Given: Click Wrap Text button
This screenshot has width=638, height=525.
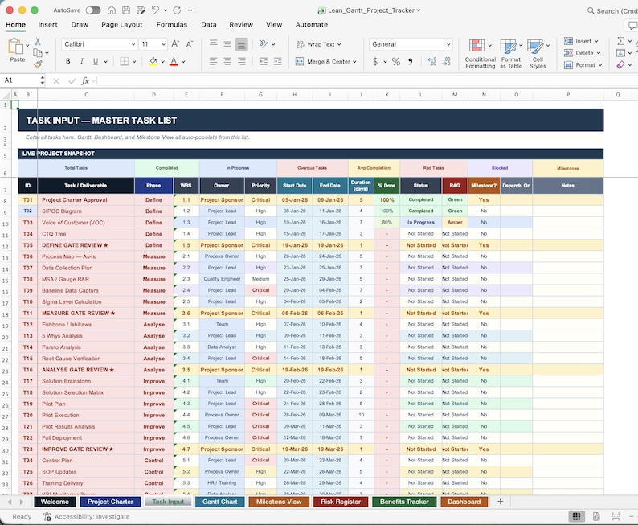Looking at the screenshot, I should pos(318,44).
